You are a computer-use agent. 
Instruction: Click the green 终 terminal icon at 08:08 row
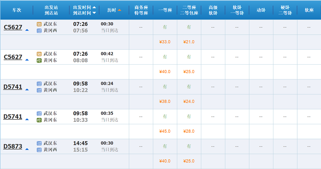pos(39,61)
